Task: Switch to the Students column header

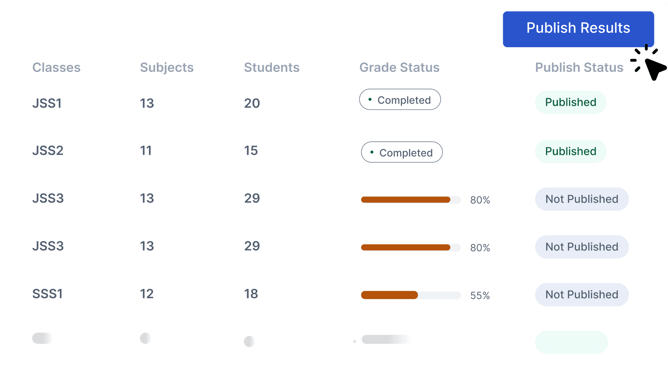Action: point(272,67)
